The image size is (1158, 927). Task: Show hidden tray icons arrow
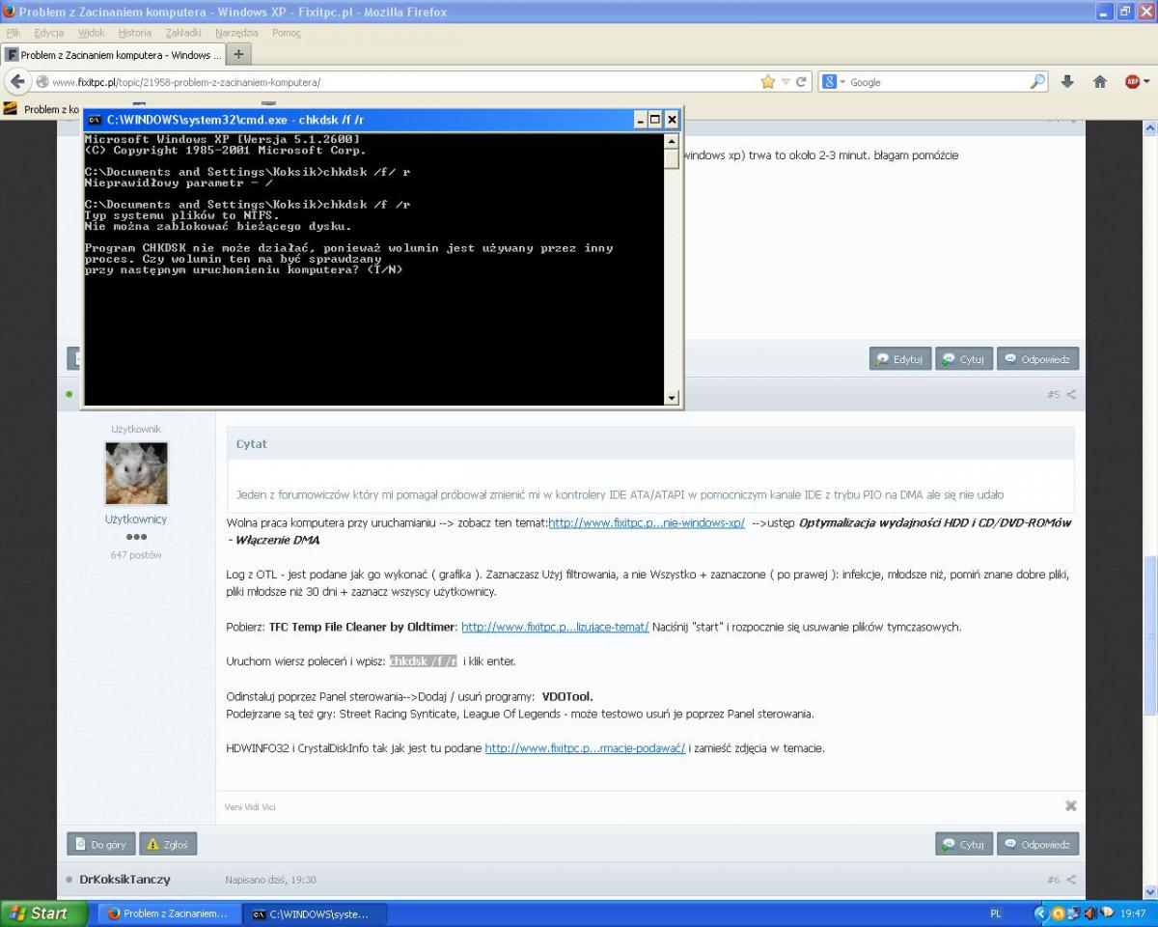click(x=1040, y=913)
